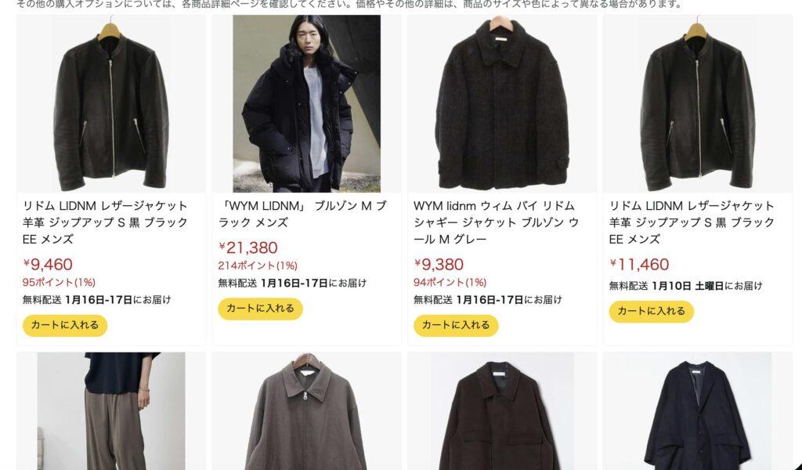
Task: Open brown wide pants model photo
Action: click(111, 411)
